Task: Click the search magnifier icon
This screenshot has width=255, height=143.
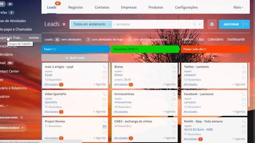Action: (194, 24)
